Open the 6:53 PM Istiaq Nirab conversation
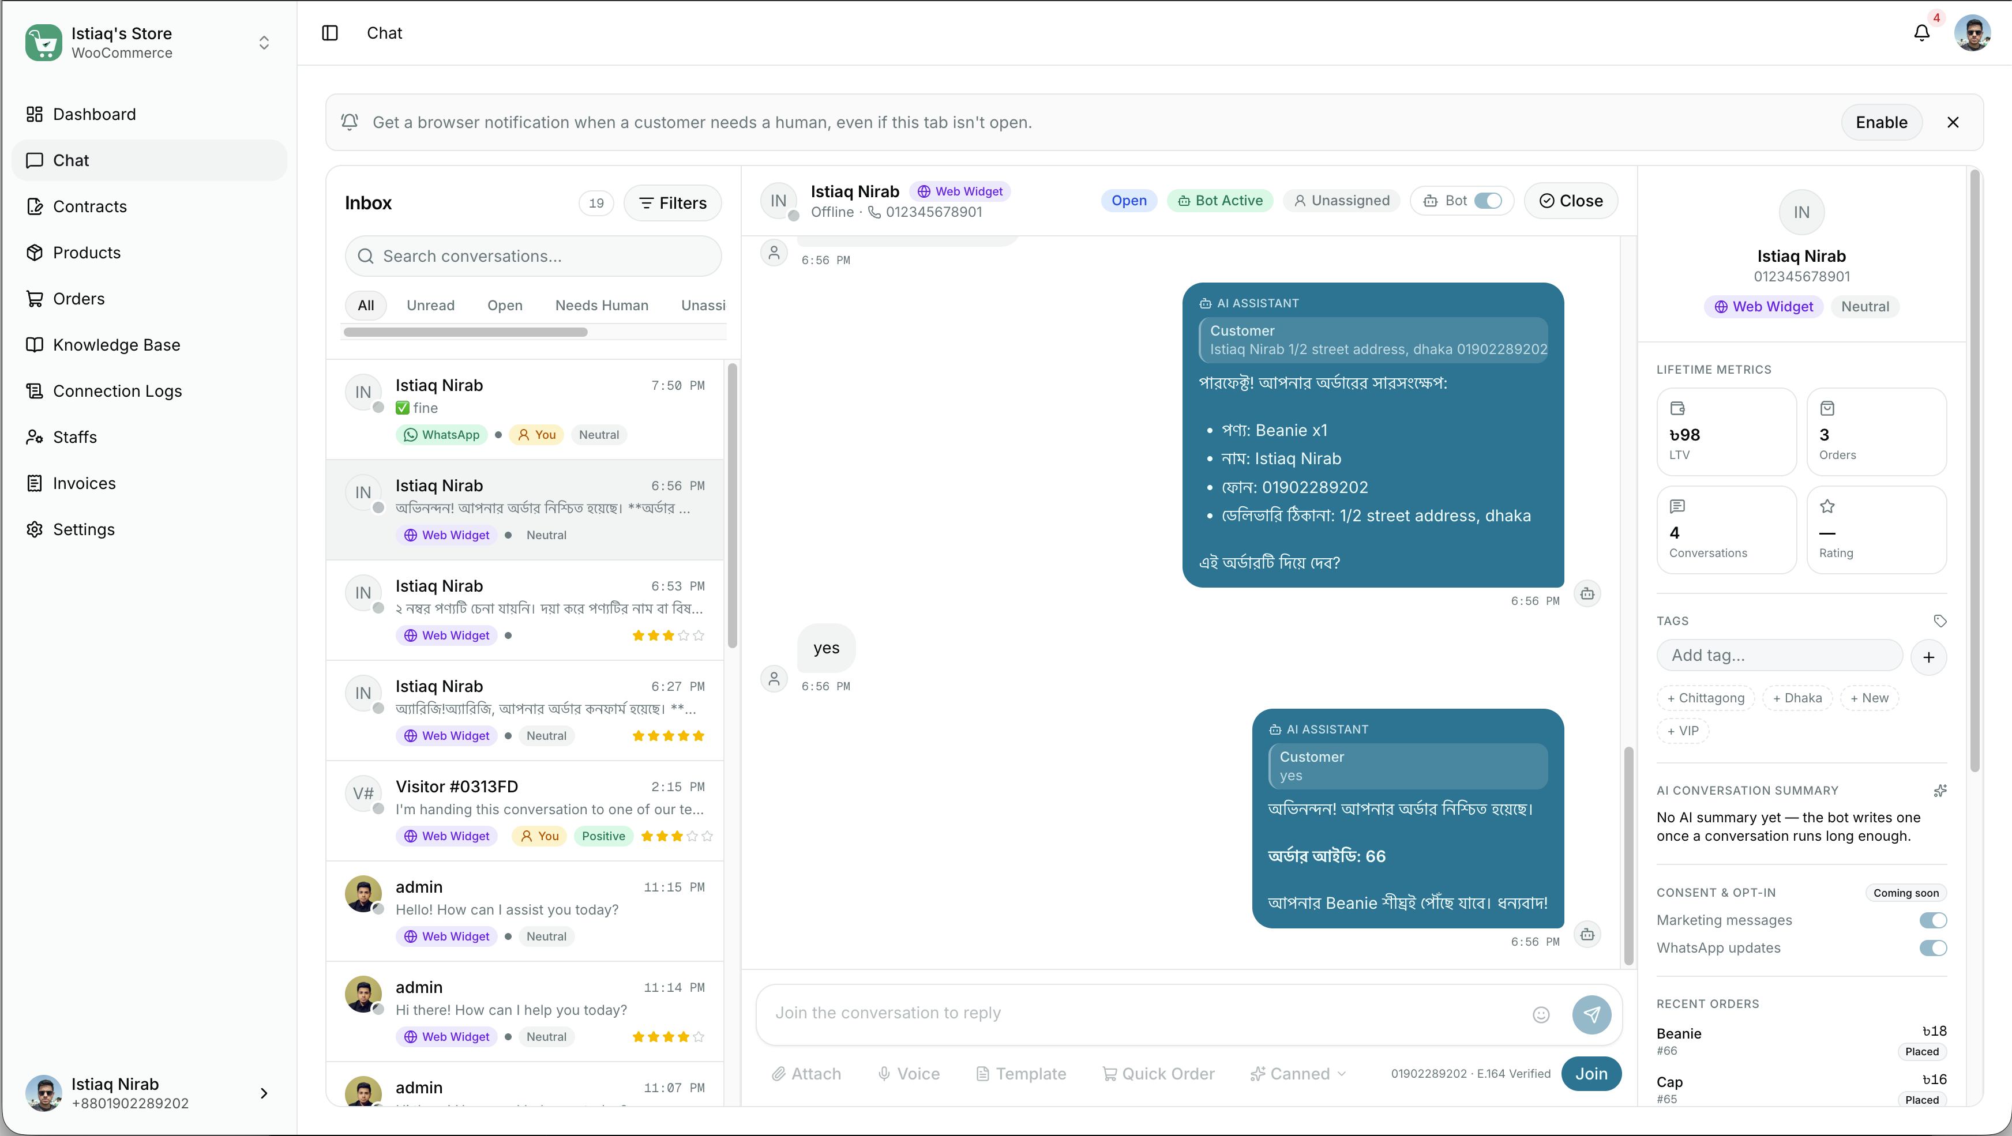 [525, 611]
